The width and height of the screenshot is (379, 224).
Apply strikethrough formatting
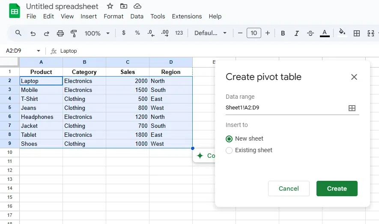pos(310,33)
